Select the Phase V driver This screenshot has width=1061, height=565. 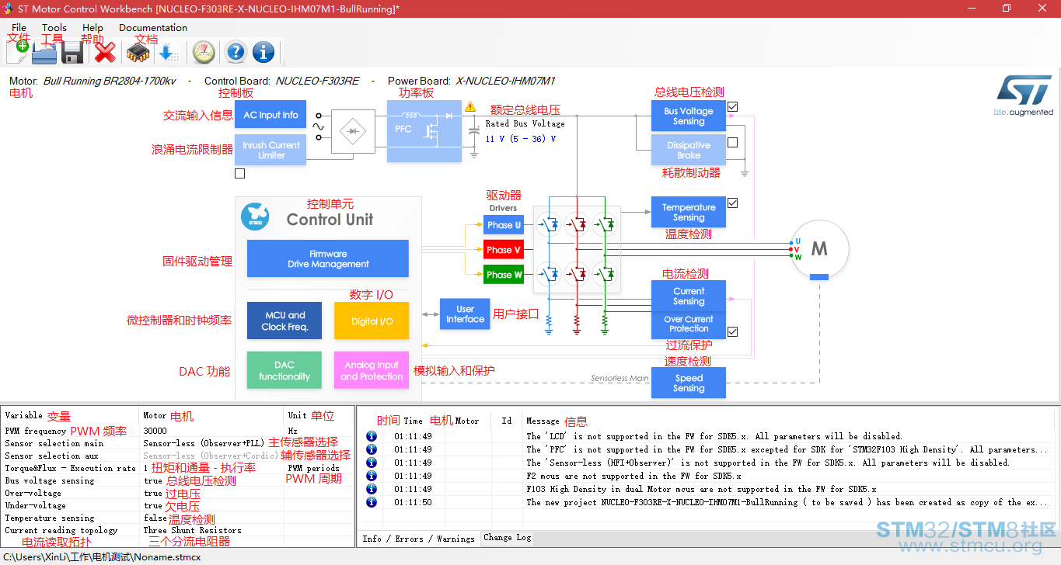coord(504,250)
